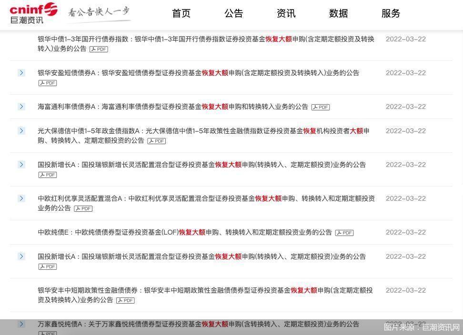
Task: Expand the 万家鑫悦纯债A row chevron
Action: pyautogui.click(x=21, y=324)
